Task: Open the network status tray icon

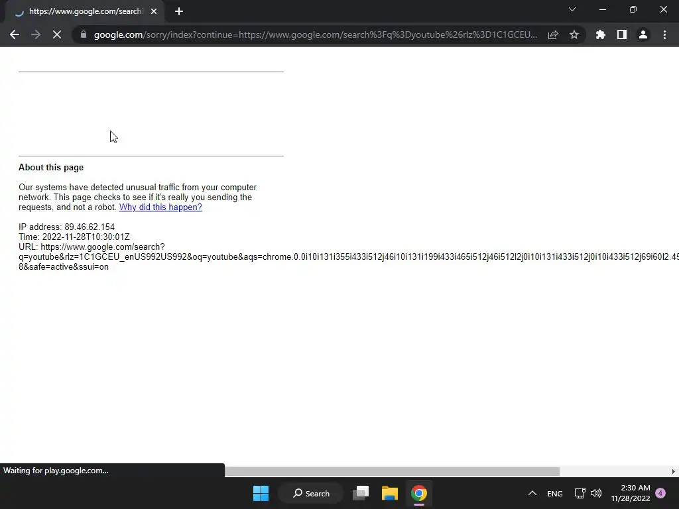Action: point(580,493)
